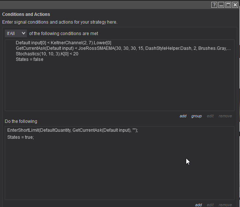Image resolution: width=240 pixels, height=207 pixels.
Task: Open the 'If All' conditions dropdown
Action: [16, 34]
